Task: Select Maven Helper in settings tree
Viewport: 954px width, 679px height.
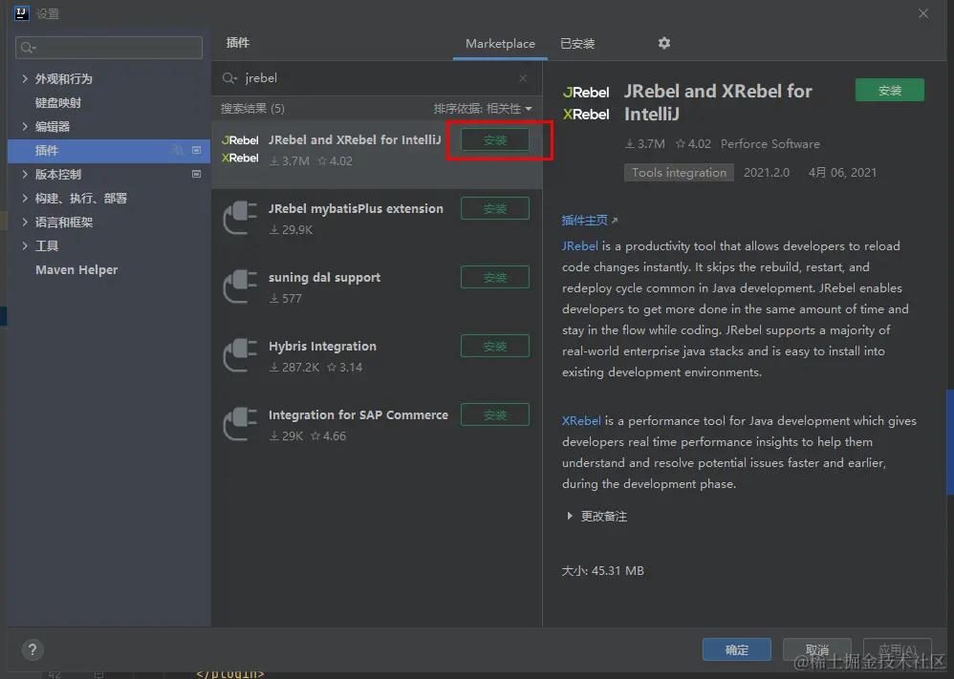Action: pyautogui.click(x=76, y=270)
